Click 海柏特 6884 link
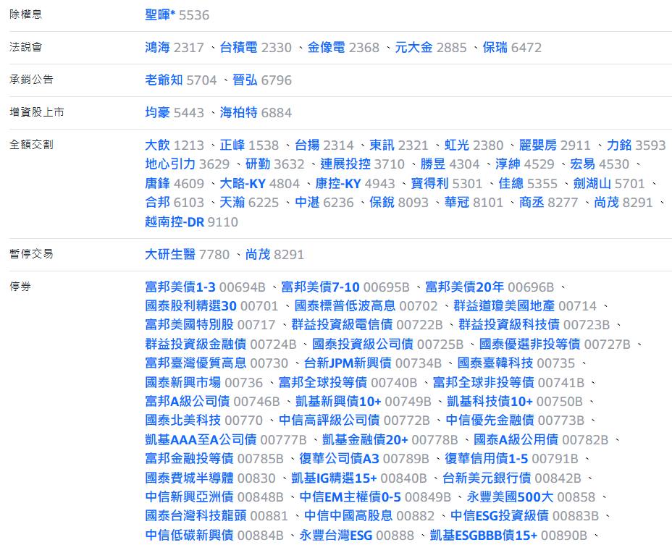Viewport: 672px width, 545px height. [x=256, y=113]
